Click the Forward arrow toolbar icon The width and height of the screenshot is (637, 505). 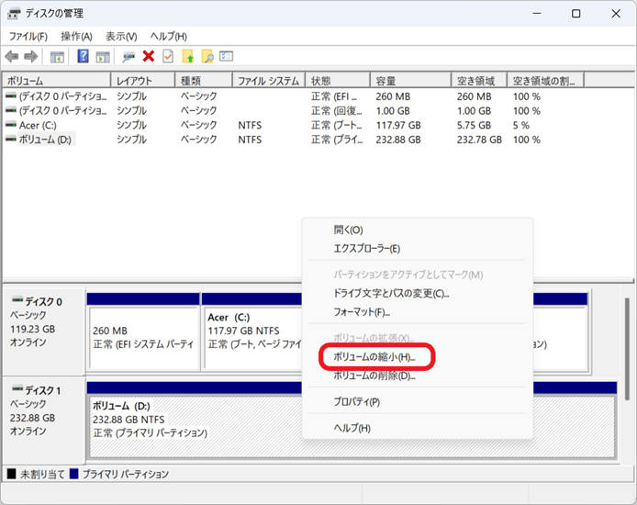pyautogui.click(x=30, y=57)
